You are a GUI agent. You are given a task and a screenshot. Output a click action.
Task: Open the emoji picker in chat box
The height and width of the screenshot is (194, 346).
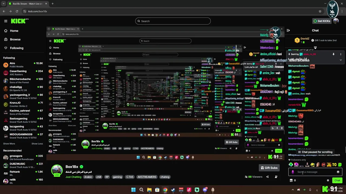338,172
